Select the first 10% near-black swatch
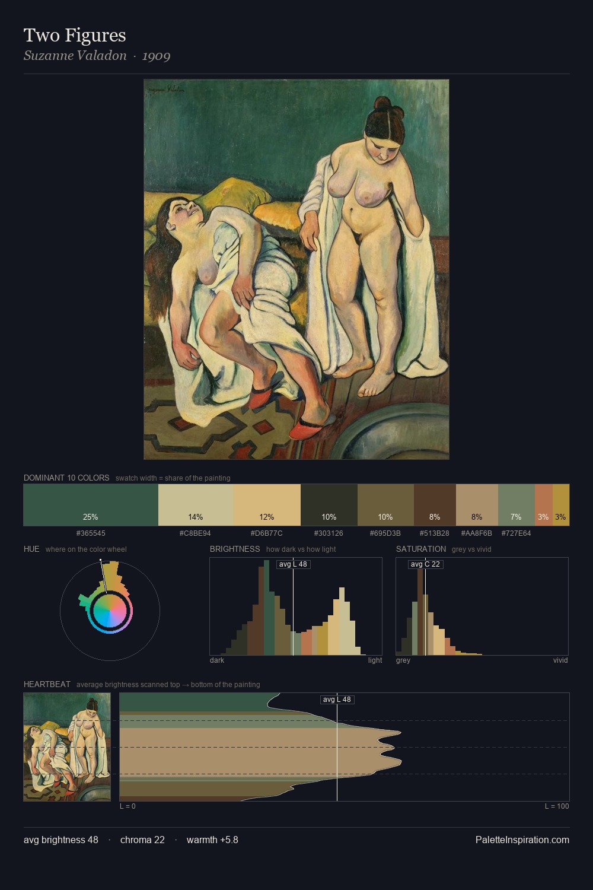This screenshot has height=890, width=593. point(329,505)
